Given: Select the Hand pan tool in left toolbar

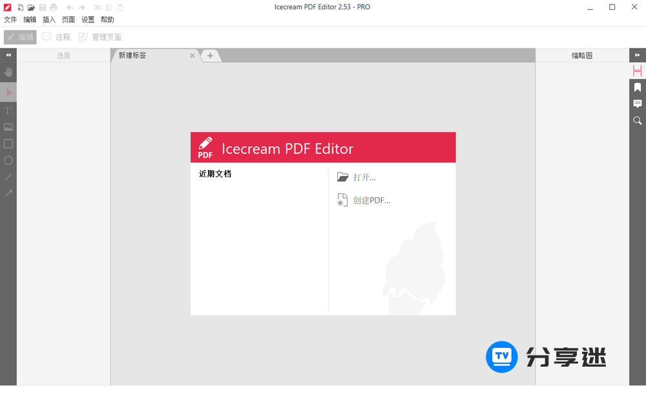Looking at the screenshot, I should [x=8, y=72].
